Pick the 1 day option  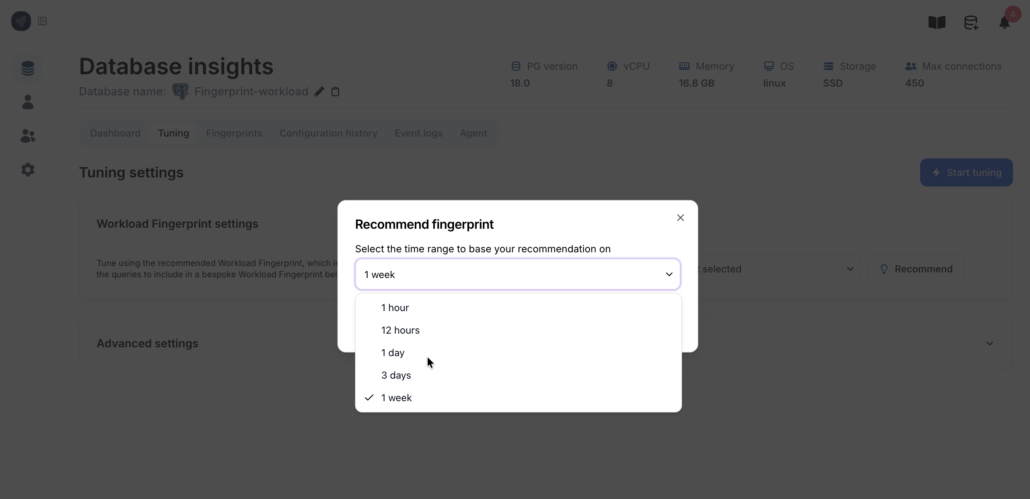(393, 353)
